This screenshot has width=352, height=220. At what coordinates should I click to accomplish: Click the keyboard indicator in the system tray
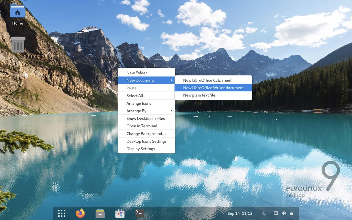pyautogui.click(x=275, y=213)
